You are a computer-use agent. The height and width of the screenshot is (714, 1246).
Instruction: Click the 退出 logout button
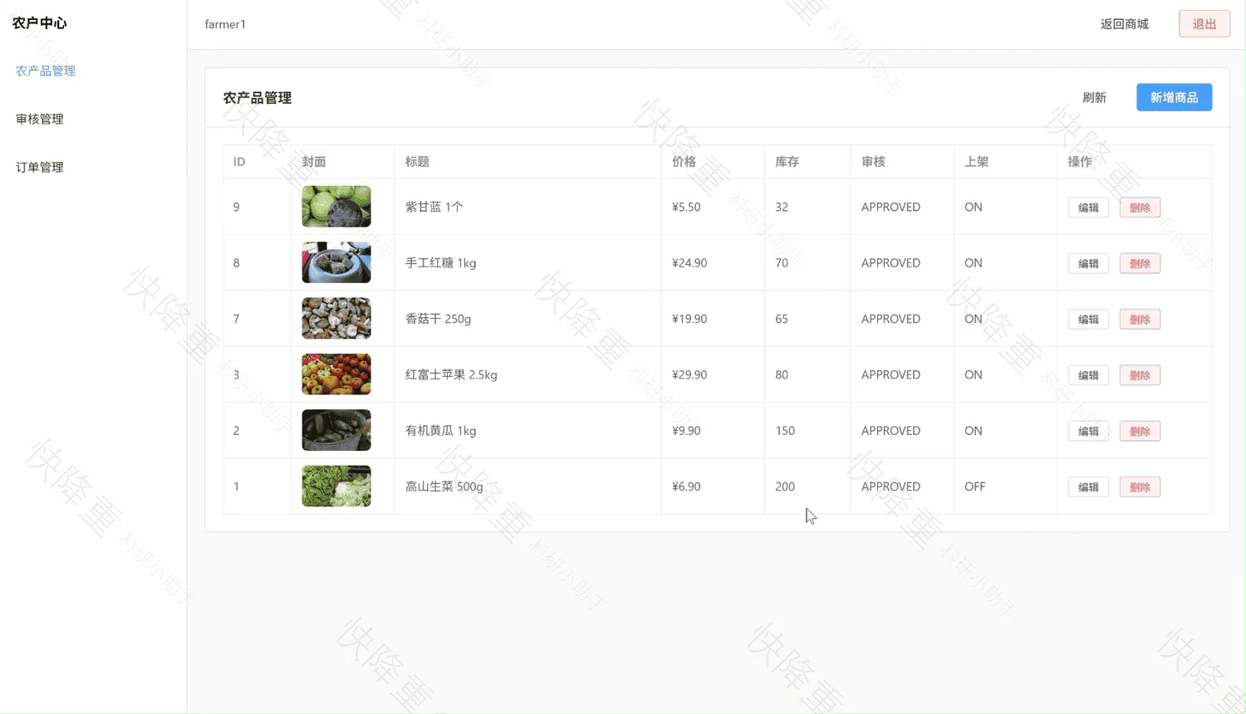1204,24
